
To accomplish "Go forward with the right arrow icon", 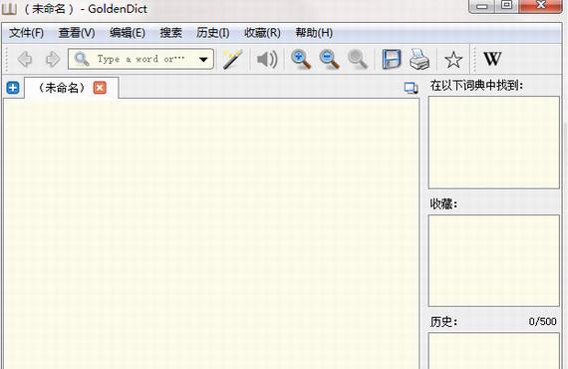I will click(x=53, y=59).
